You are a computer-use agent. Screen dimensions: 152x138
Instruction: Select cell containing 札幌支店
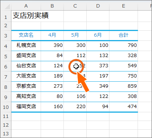(26, 45)
